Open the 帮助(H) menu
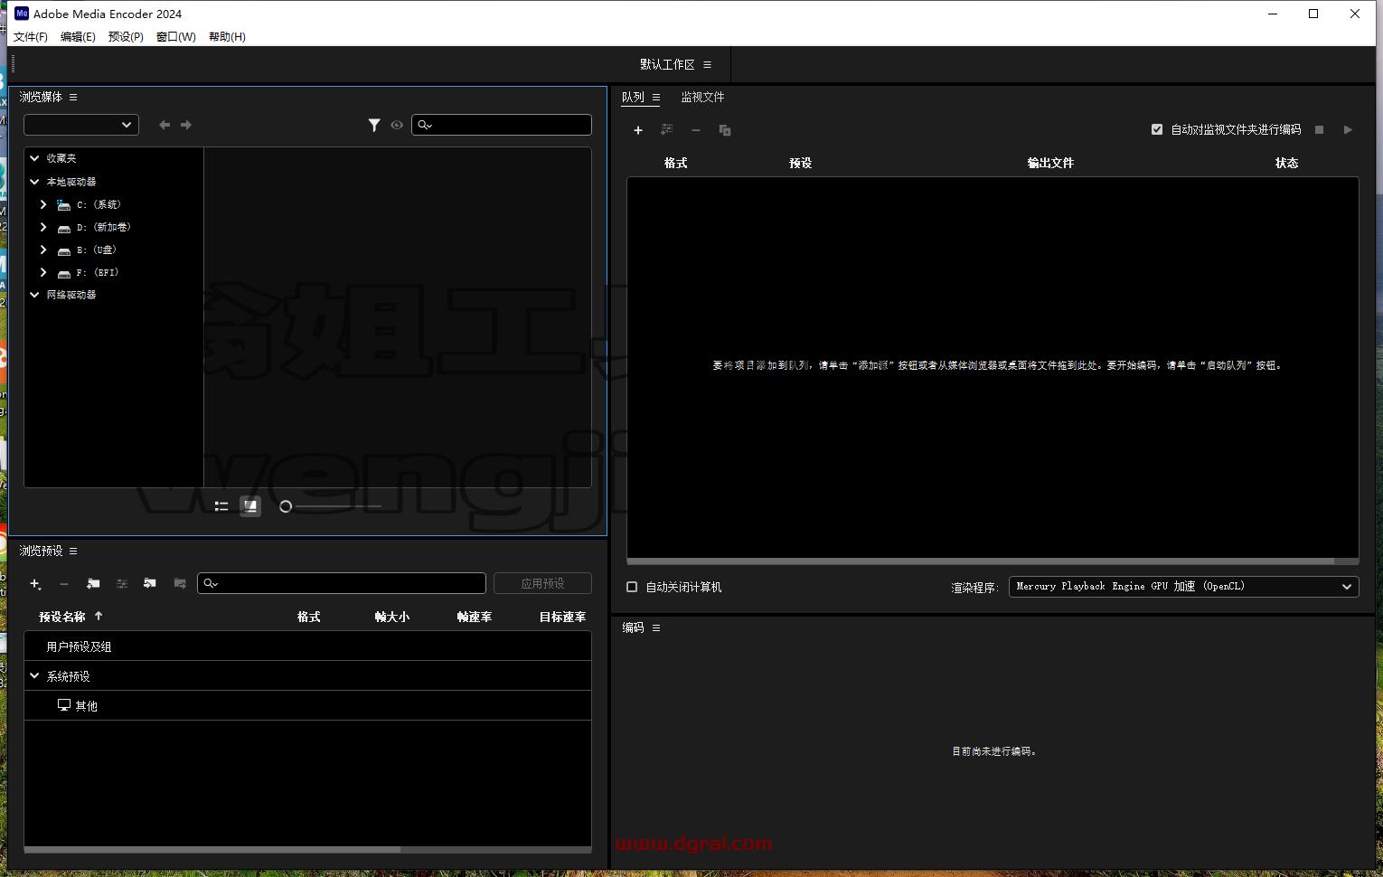The width and height of the screenshot is (1383, 877). coord(227,37)
